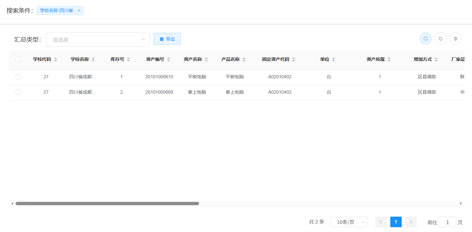Sort by 固定资产代码 column arrows
The height and width of the screenshot is (232, 472).
tap(294, 60)
